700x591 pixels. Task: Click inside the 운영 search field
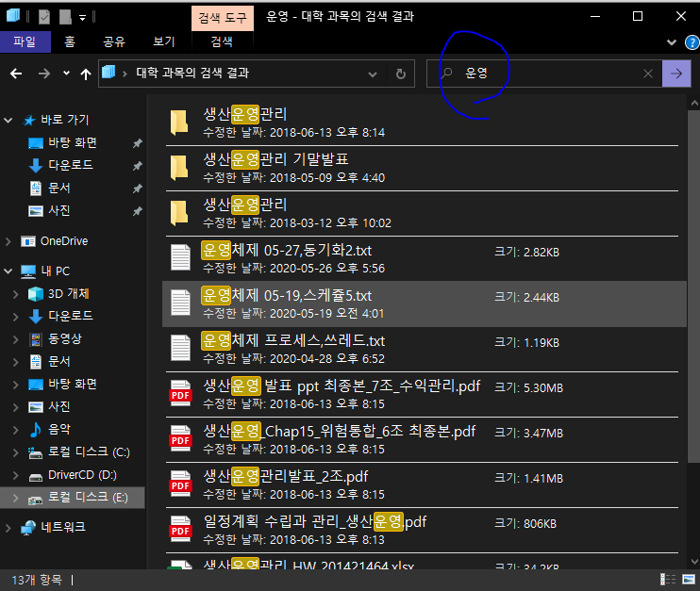tap(544, 74)
